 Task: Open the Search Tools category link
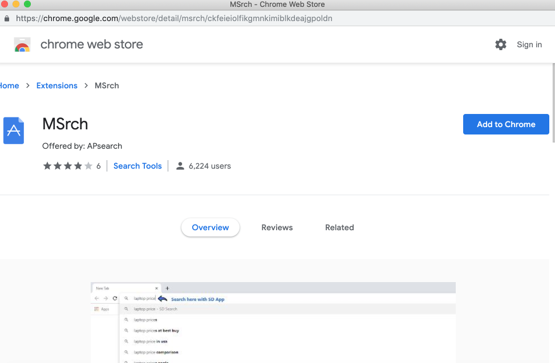[137, 166]
